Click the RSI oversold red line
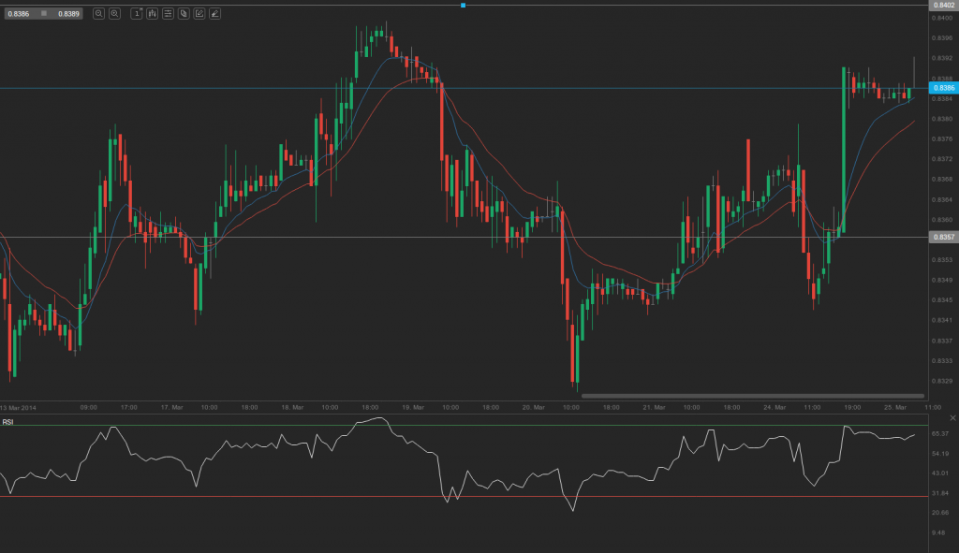 coord(468,497)
